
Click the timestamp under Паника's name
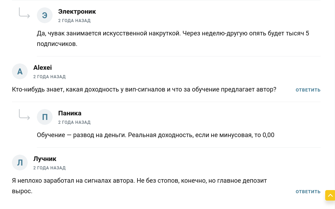coord(74,122)
